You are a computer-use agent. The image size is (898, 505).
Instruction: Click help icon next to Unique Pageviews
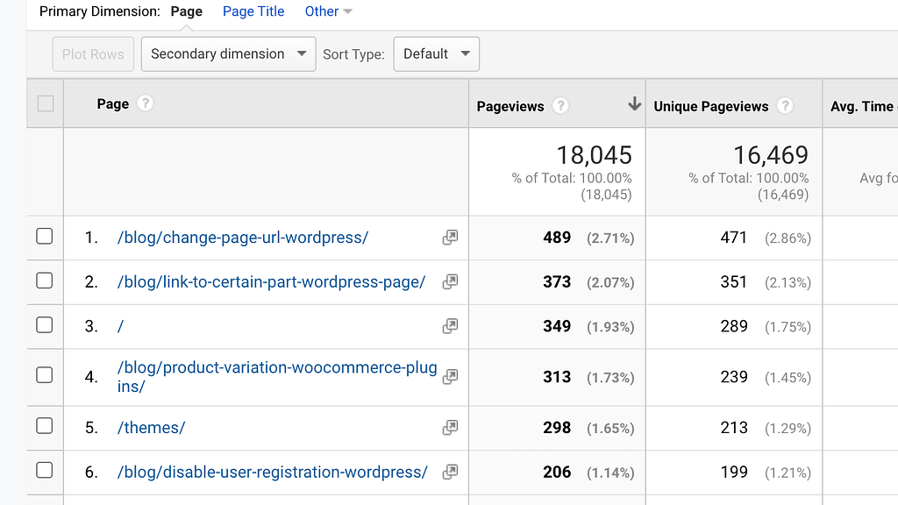[785, 105]
